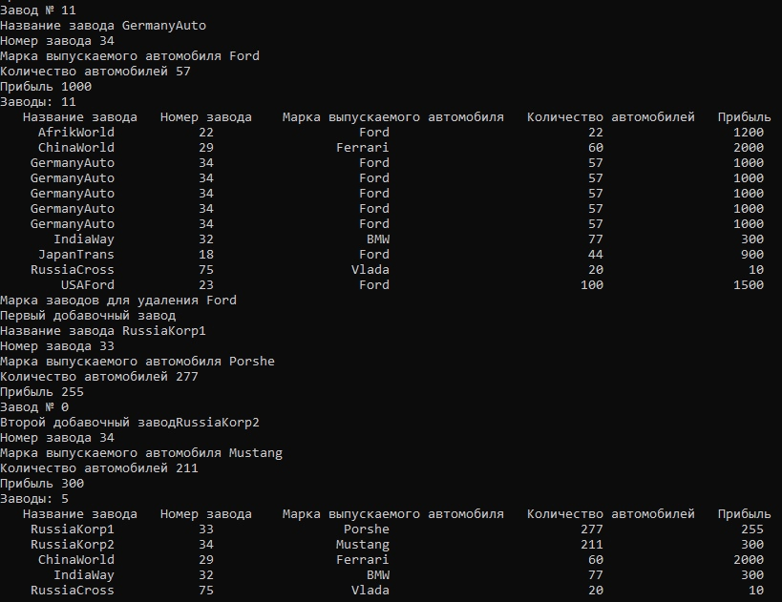The height and width of the screenshot is (602, 782).
Task: Click car count "100" in USAFord row
Action: [x=592, y=285]
